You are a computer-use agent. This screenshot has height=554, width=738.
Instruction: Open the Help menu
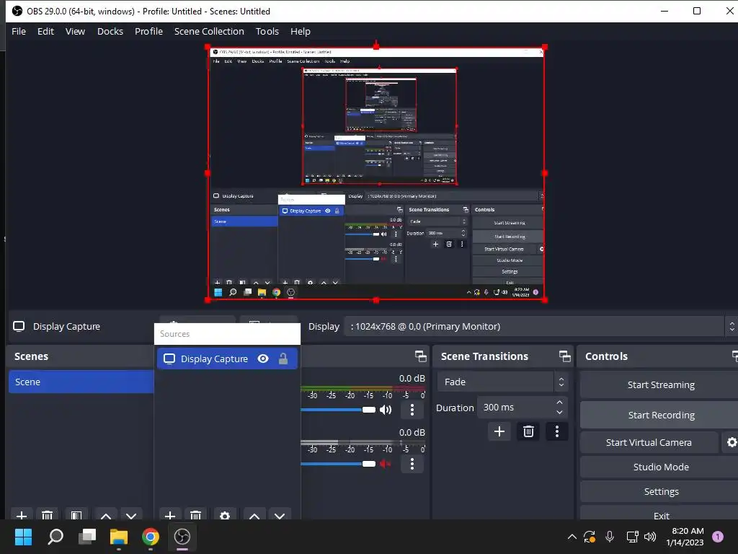click(301, 32)
